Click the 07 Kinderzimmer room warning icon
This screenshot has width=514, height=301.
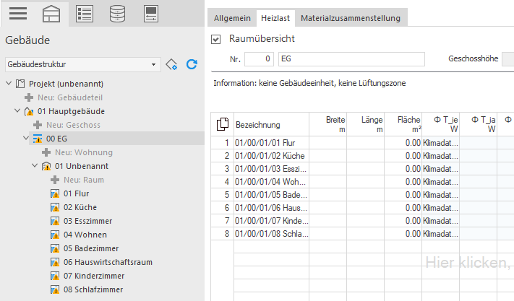point(55,276)
